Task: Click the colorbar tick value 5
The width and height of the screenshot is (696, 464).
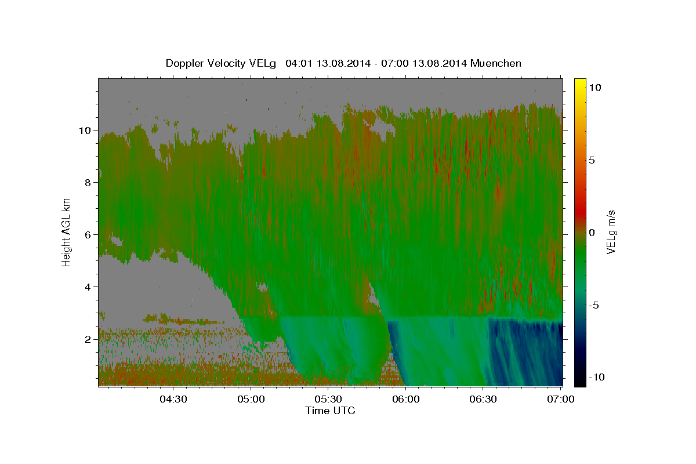Action: [592, 160]
